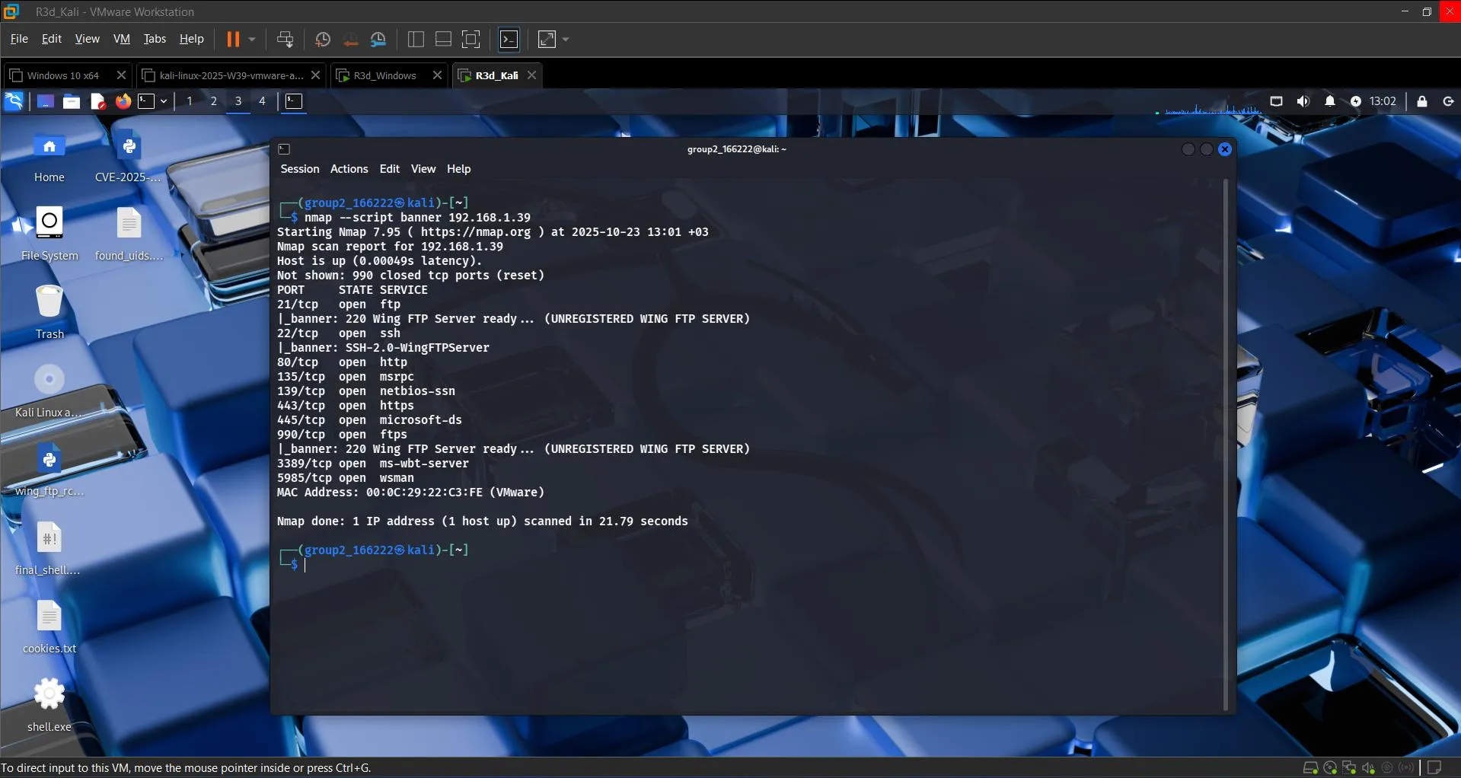Expand the stretch guest dropdown arrow
Screen dimensions: 1461x778
[566, 39]
